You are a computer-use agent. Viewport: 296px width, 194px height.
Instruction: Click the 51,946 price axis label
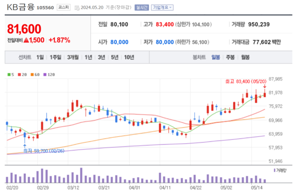click(x=276, y=161)
